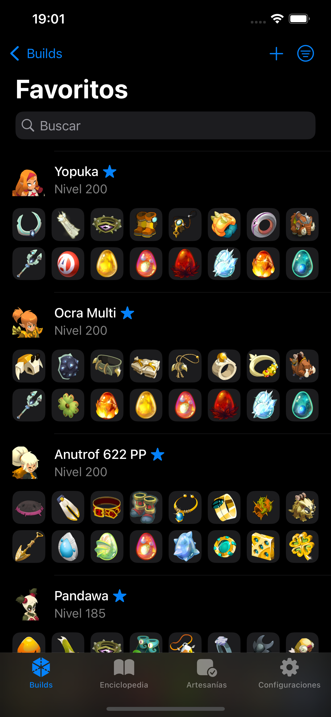Tap the plus icon to add a build
The width and height of the screenshot is (331, 717).
276,53
